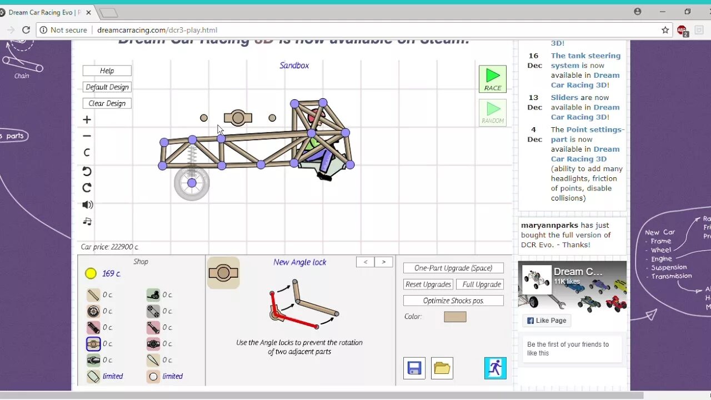Click the center view C icon

click(x=87, y=153)
